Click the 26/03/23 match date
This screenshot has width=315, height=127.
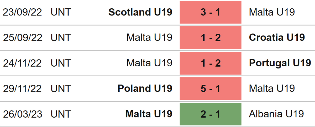(x=22, y=114)
